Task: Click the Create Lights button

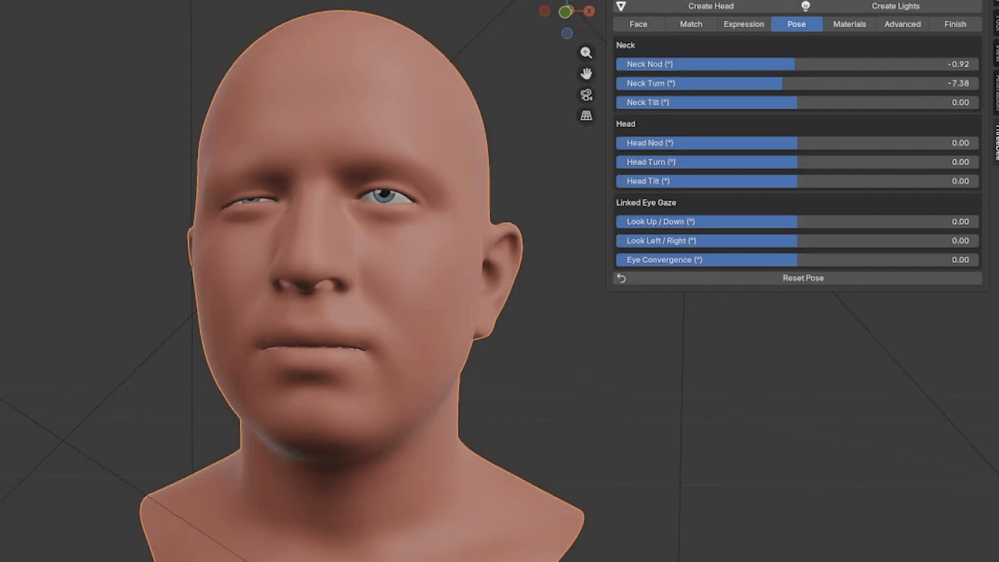Action: click(890, 6)
